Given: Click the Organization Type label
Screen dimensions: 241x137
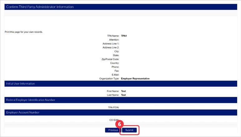Looking at the screenshot, I should pyautogui.click(x=109, y=79).
